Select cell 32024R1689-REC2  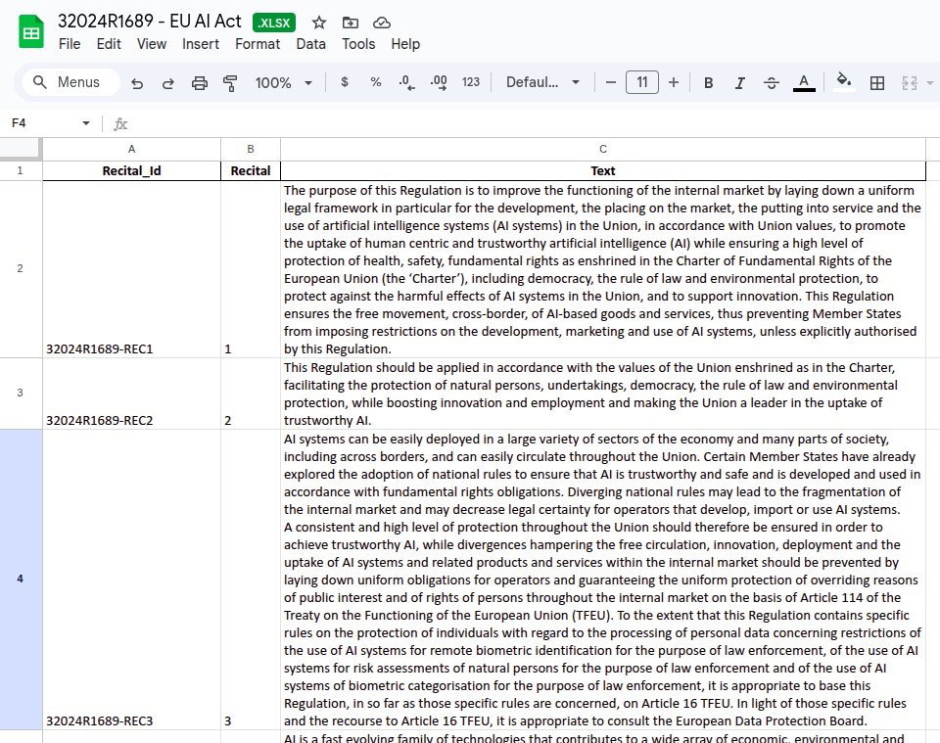click(132, 394)
